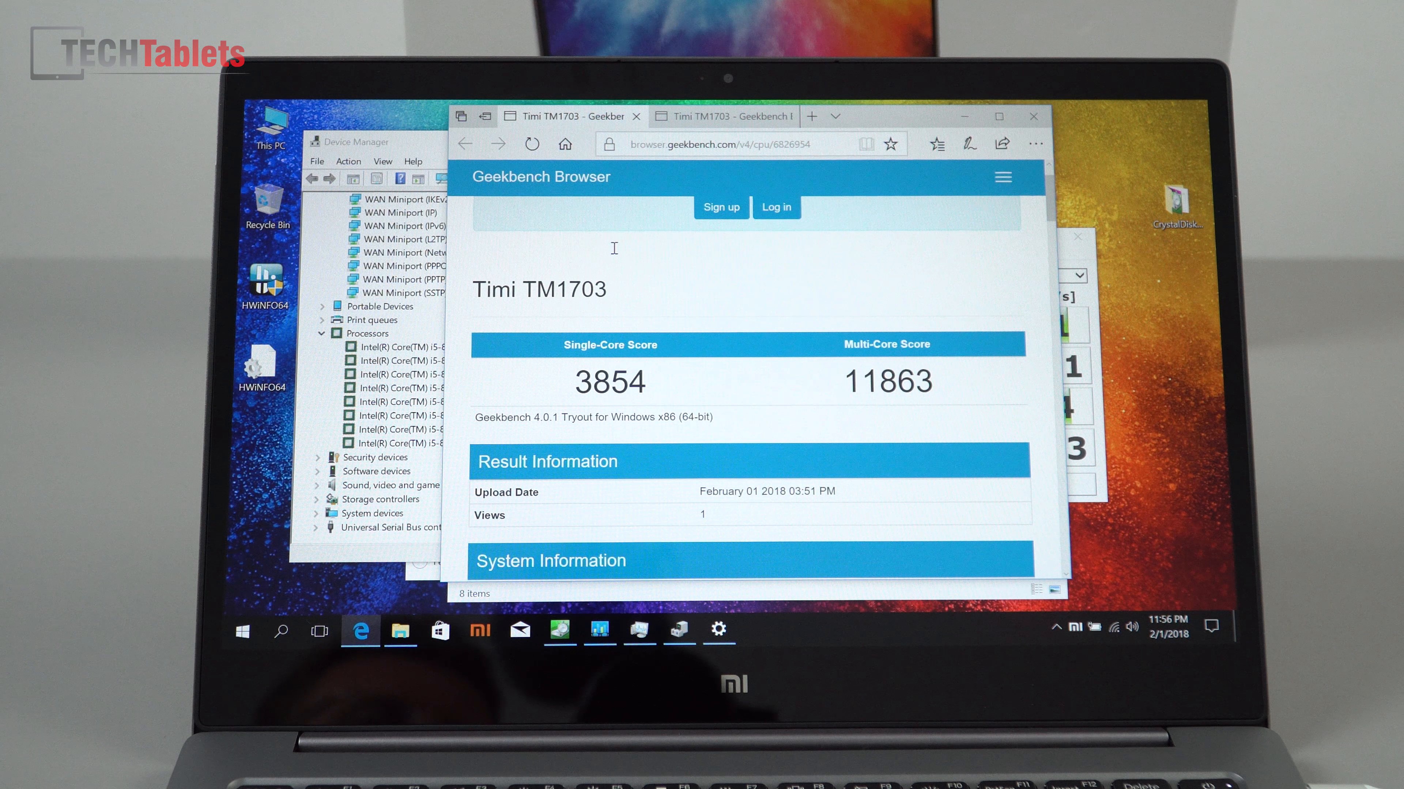This screenshot has width=1404, height=789.
Task: Click the taskbar clock showing 11:56 PM
Action: pos(1169,626)
